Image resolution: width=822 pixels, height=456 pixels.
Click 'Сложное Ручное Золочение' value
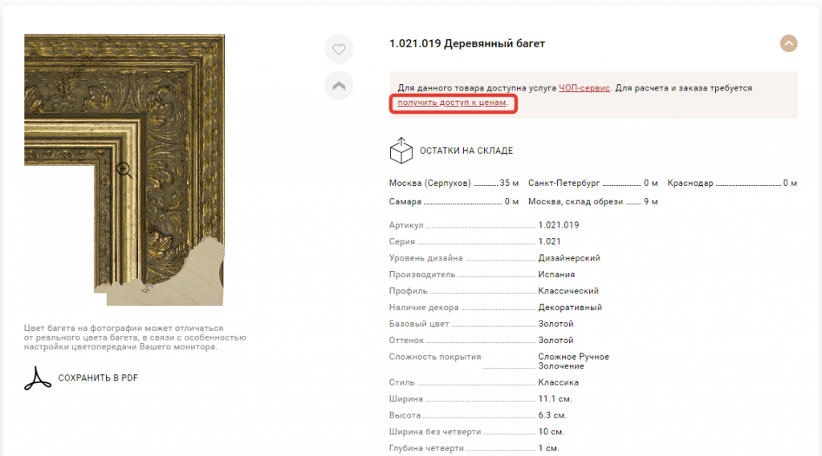[573, 361]
